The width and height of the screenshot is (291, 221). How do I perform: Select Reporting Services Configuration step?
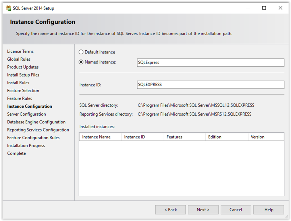pos(38,130)
